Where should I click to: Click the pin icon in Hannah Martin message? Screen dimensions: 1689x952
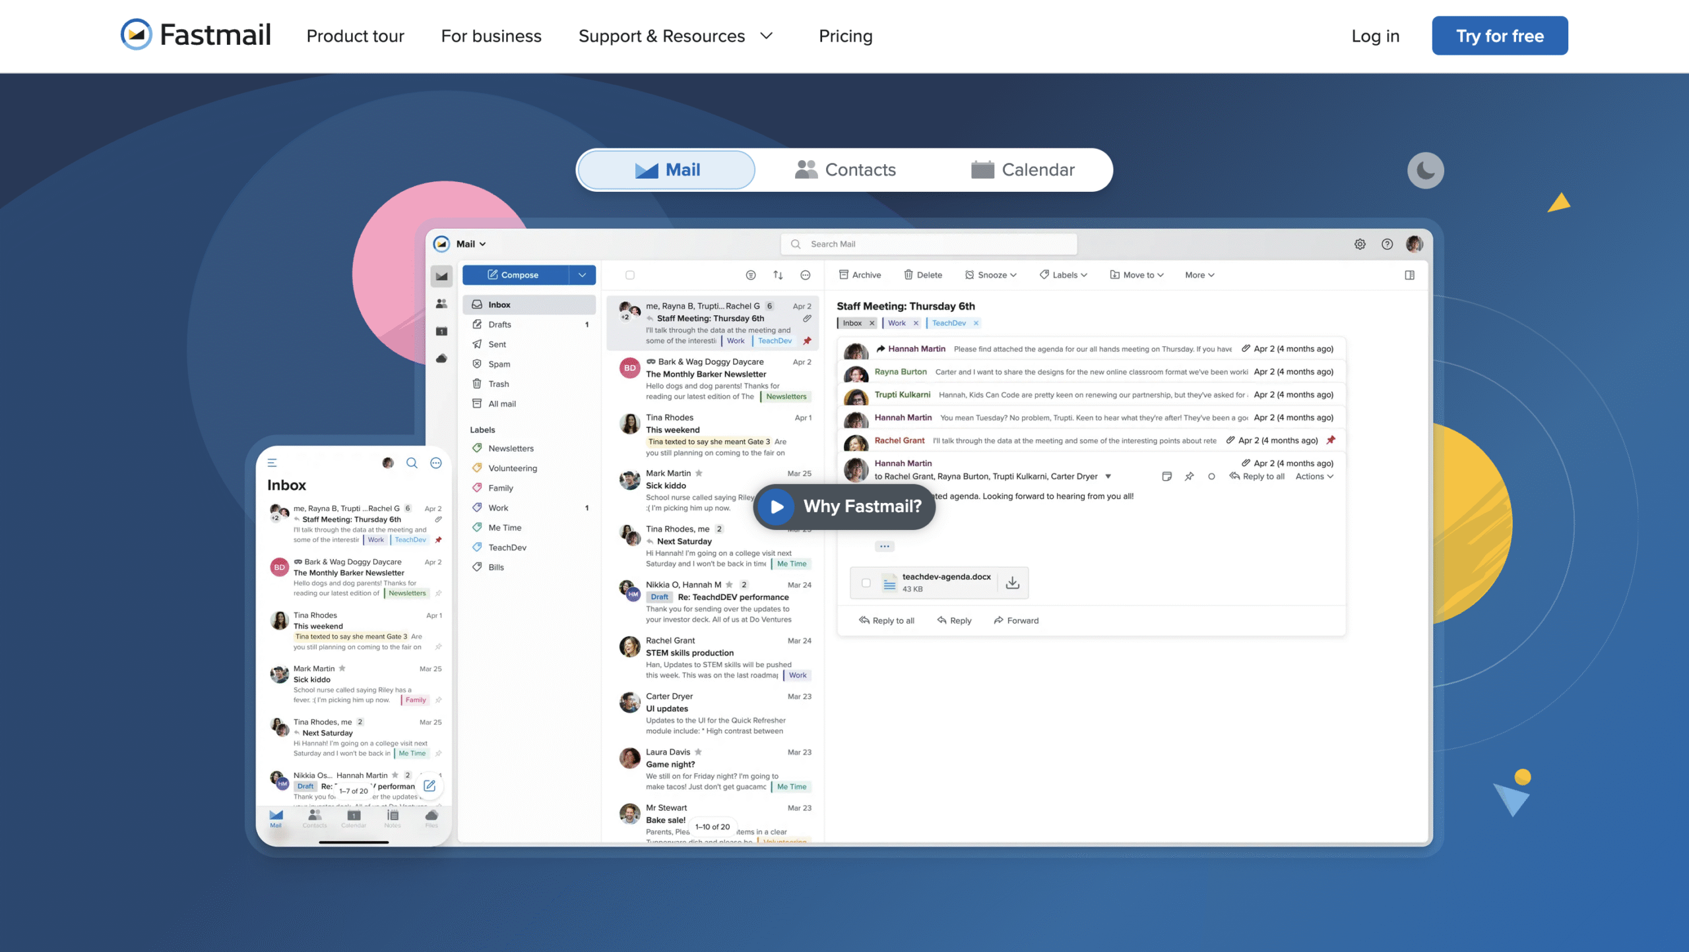[x=1189, y=476]
